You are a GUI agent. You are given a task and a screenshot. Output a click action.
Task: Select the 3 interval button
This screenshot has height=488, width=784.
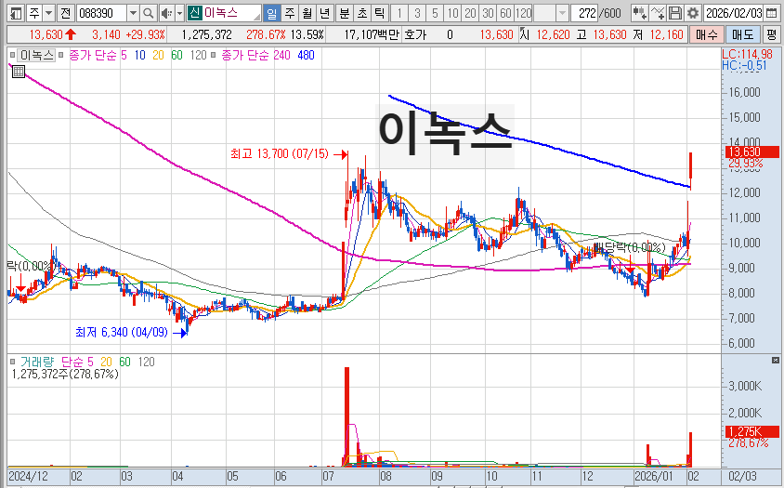[417, 13]
